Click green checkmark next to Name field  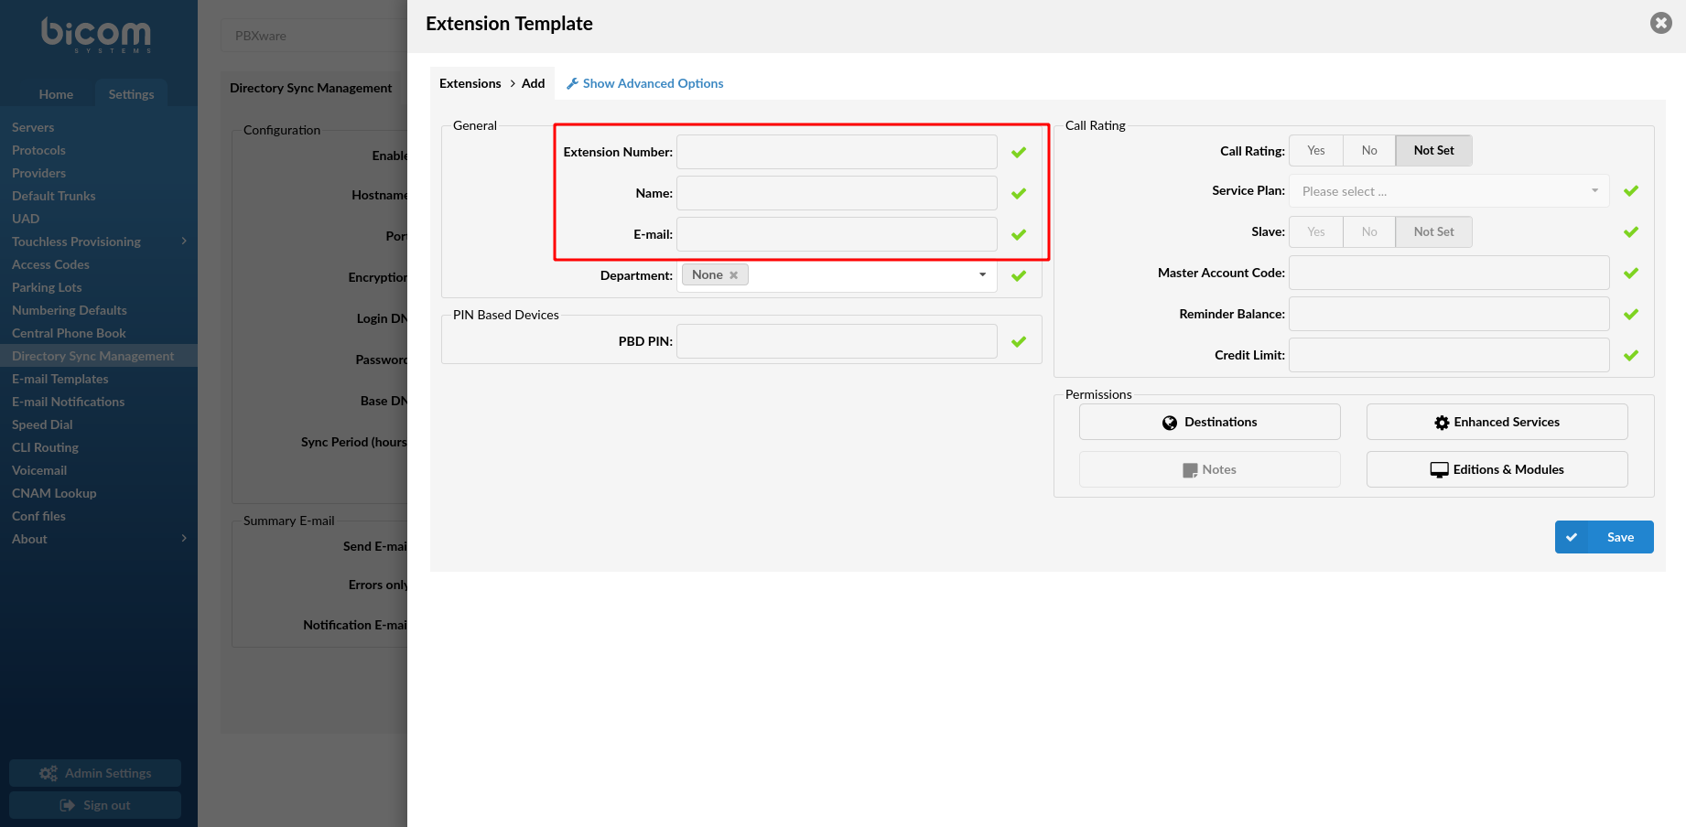1019,194
